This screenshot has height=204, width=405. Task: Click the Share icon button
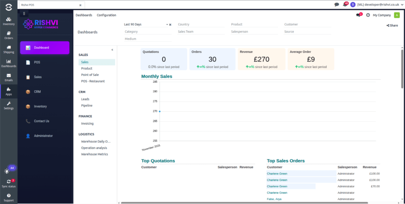point(392,26)
